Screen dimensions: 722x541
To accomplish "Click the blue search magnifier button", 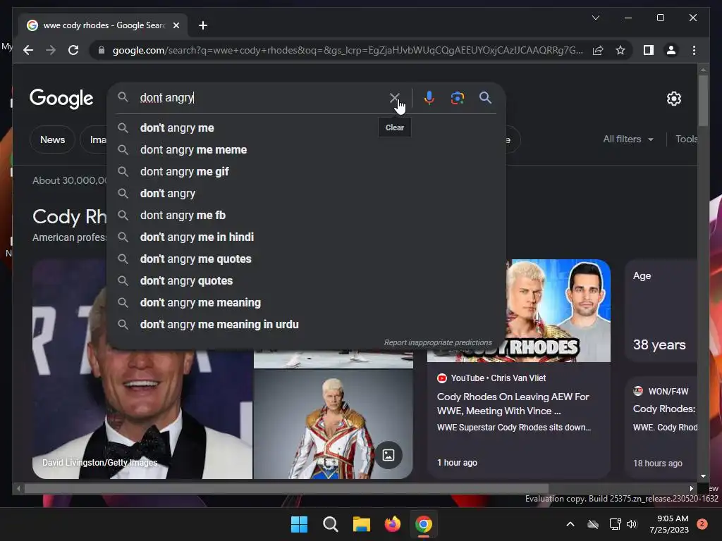I will [485, 97].
